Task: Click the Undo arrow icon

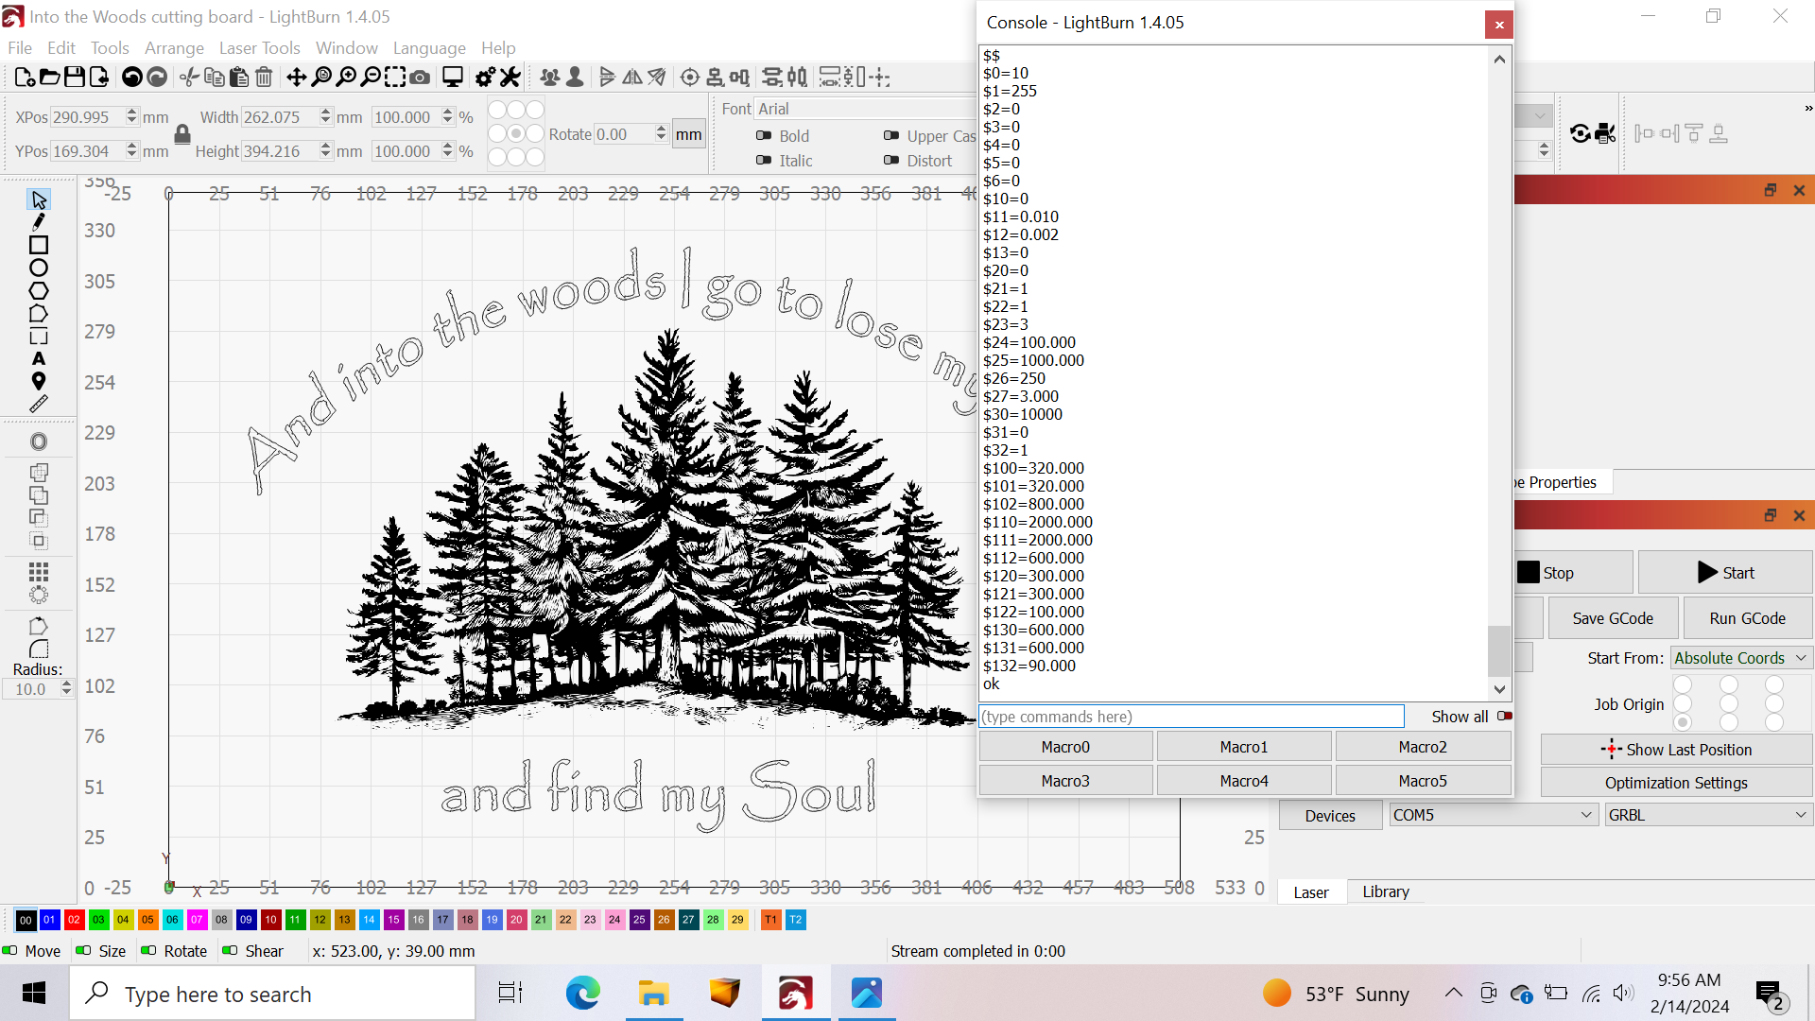Action: click(x=132, y=78)
